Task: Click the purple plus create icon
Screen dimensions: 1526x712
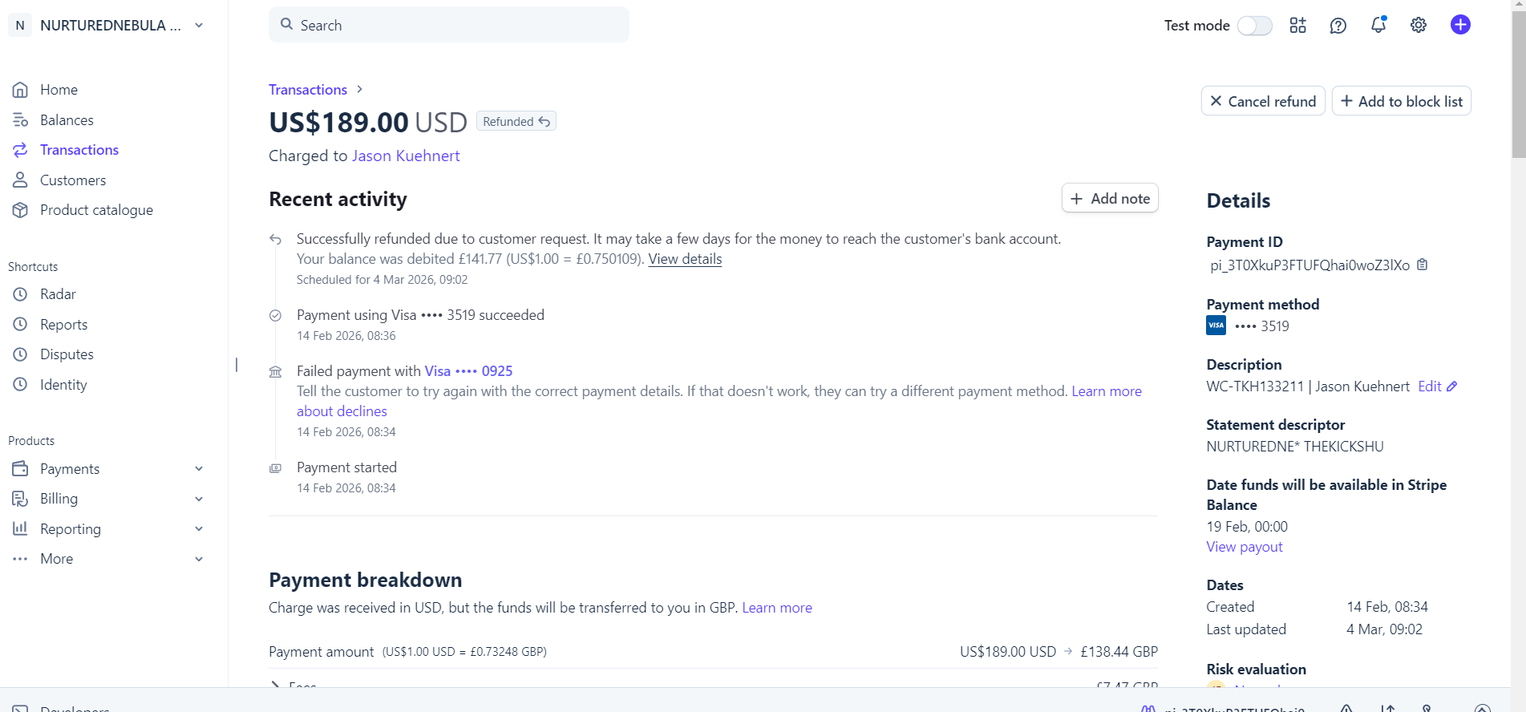Action: click(x=1460, y=25)
